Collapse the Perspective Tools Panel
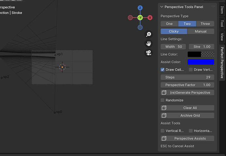The width and height of the screenshot is (226, 156). pyautogui.click(x=162, y=7)
